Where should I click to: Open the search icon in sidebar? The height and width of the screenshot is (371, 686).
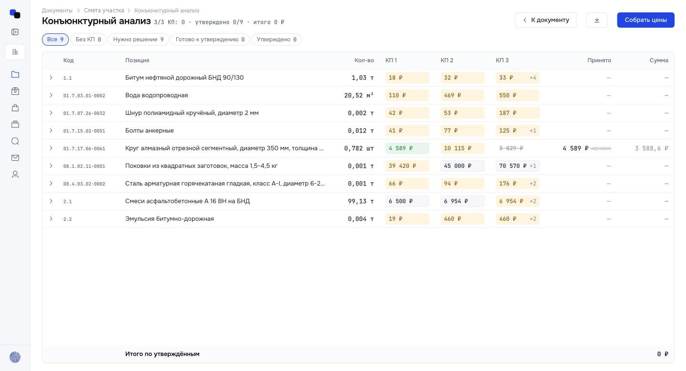click(15, 141)
